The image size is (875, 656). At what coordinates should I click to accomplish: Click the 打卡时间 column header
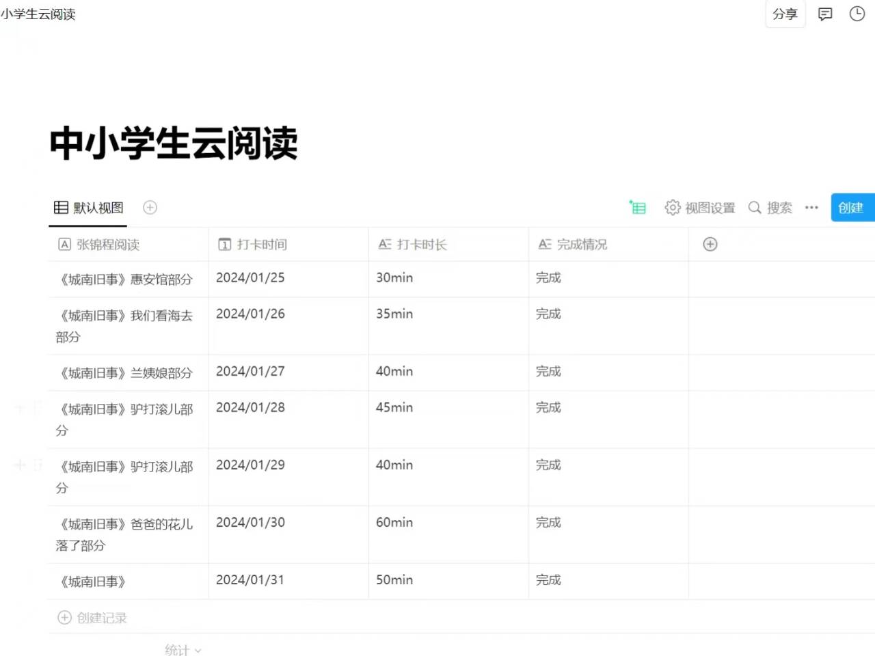(x=261, y=244)
